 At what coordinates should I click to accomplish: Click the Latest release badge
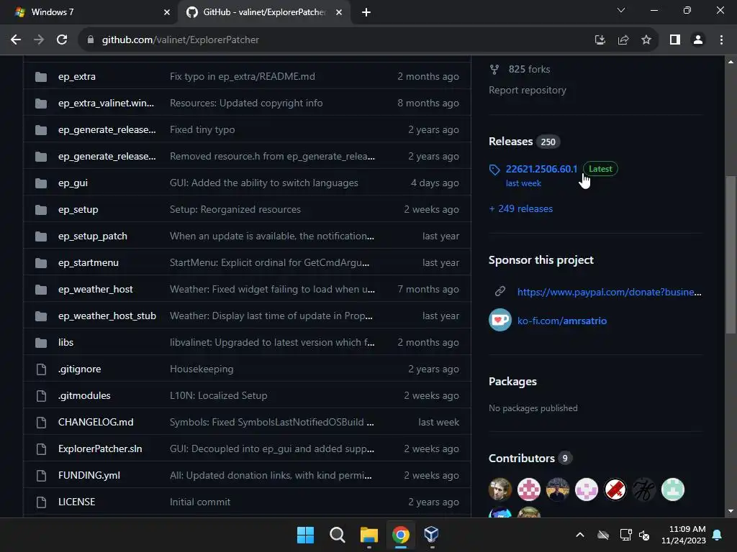tap(600, 169)
